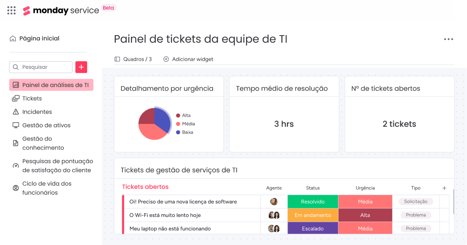Click the Escalado status cell
Screen dimensions: 467x245
tap(313, 228)
